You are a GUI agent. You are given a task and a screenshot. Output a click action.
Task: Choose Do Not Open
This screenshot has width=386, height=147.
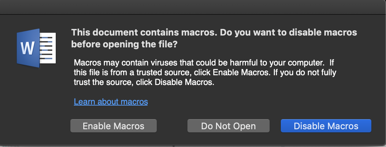coord(229,126)
